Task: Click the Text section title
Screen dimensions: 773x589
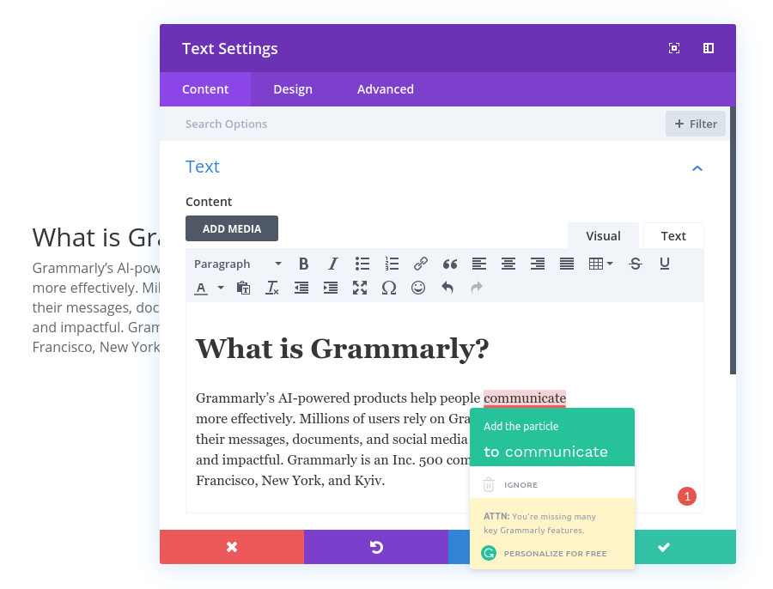Action: tap(203, 167)
